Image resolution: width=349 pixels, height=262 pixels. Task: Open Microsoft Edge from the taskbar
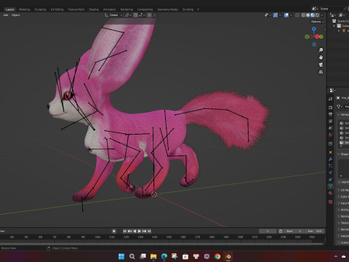(164, 256)
